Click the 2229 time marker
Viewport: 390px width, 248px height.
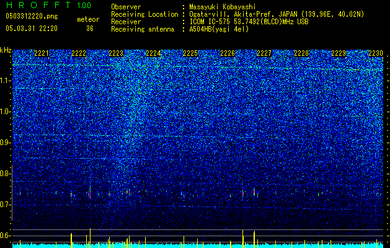click(x=339, y=53)
